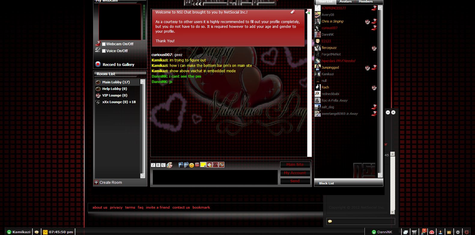Focus the PM popup message input
Screen dimensions: 475x235
(x=361, y=222)
